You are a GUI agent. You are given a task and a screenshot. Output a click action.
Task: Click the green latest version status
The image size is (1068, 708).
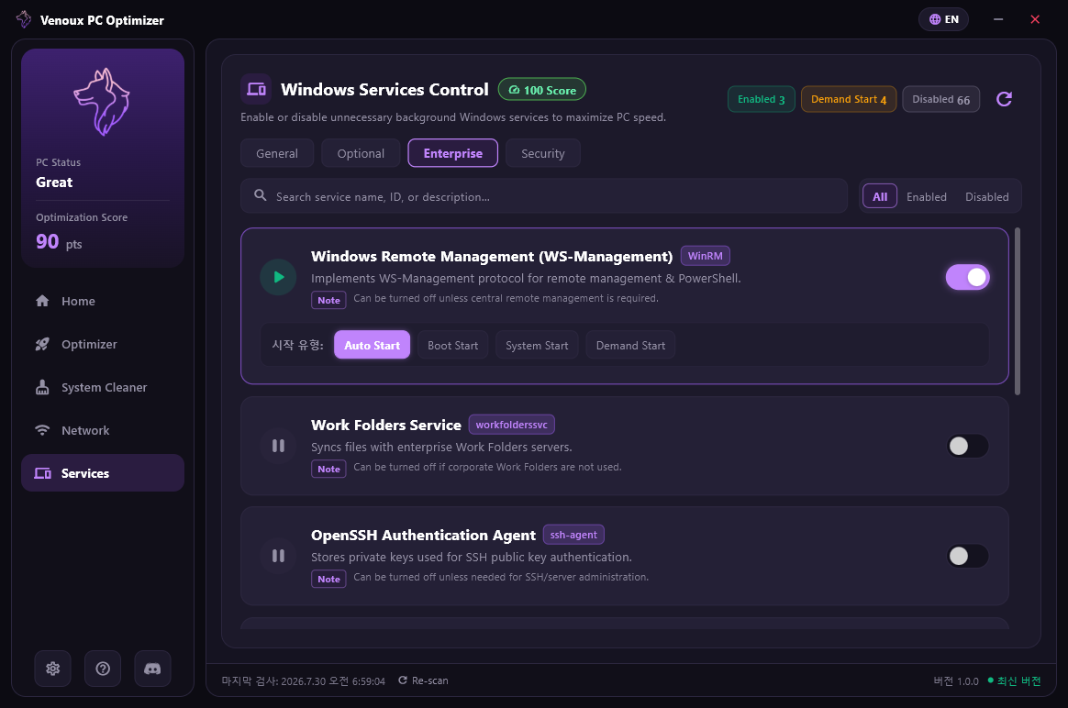tap(1014, 681)
